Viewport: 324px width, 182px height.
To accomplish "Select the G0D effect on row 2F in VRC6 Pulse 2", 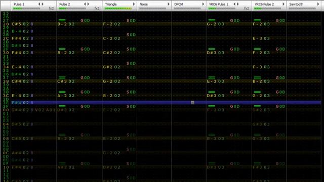I will 280,49.
